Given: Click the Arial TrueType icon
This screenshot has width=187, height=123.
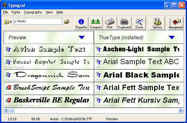Looking at the screenshot, I should pyautogui.click(x=99, y=62).
